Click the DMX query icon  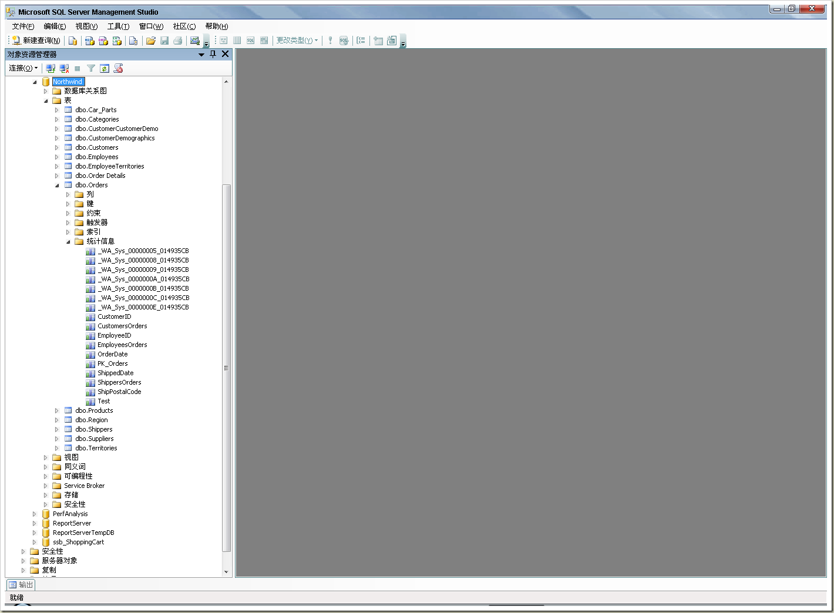click(x=103, y=41)
